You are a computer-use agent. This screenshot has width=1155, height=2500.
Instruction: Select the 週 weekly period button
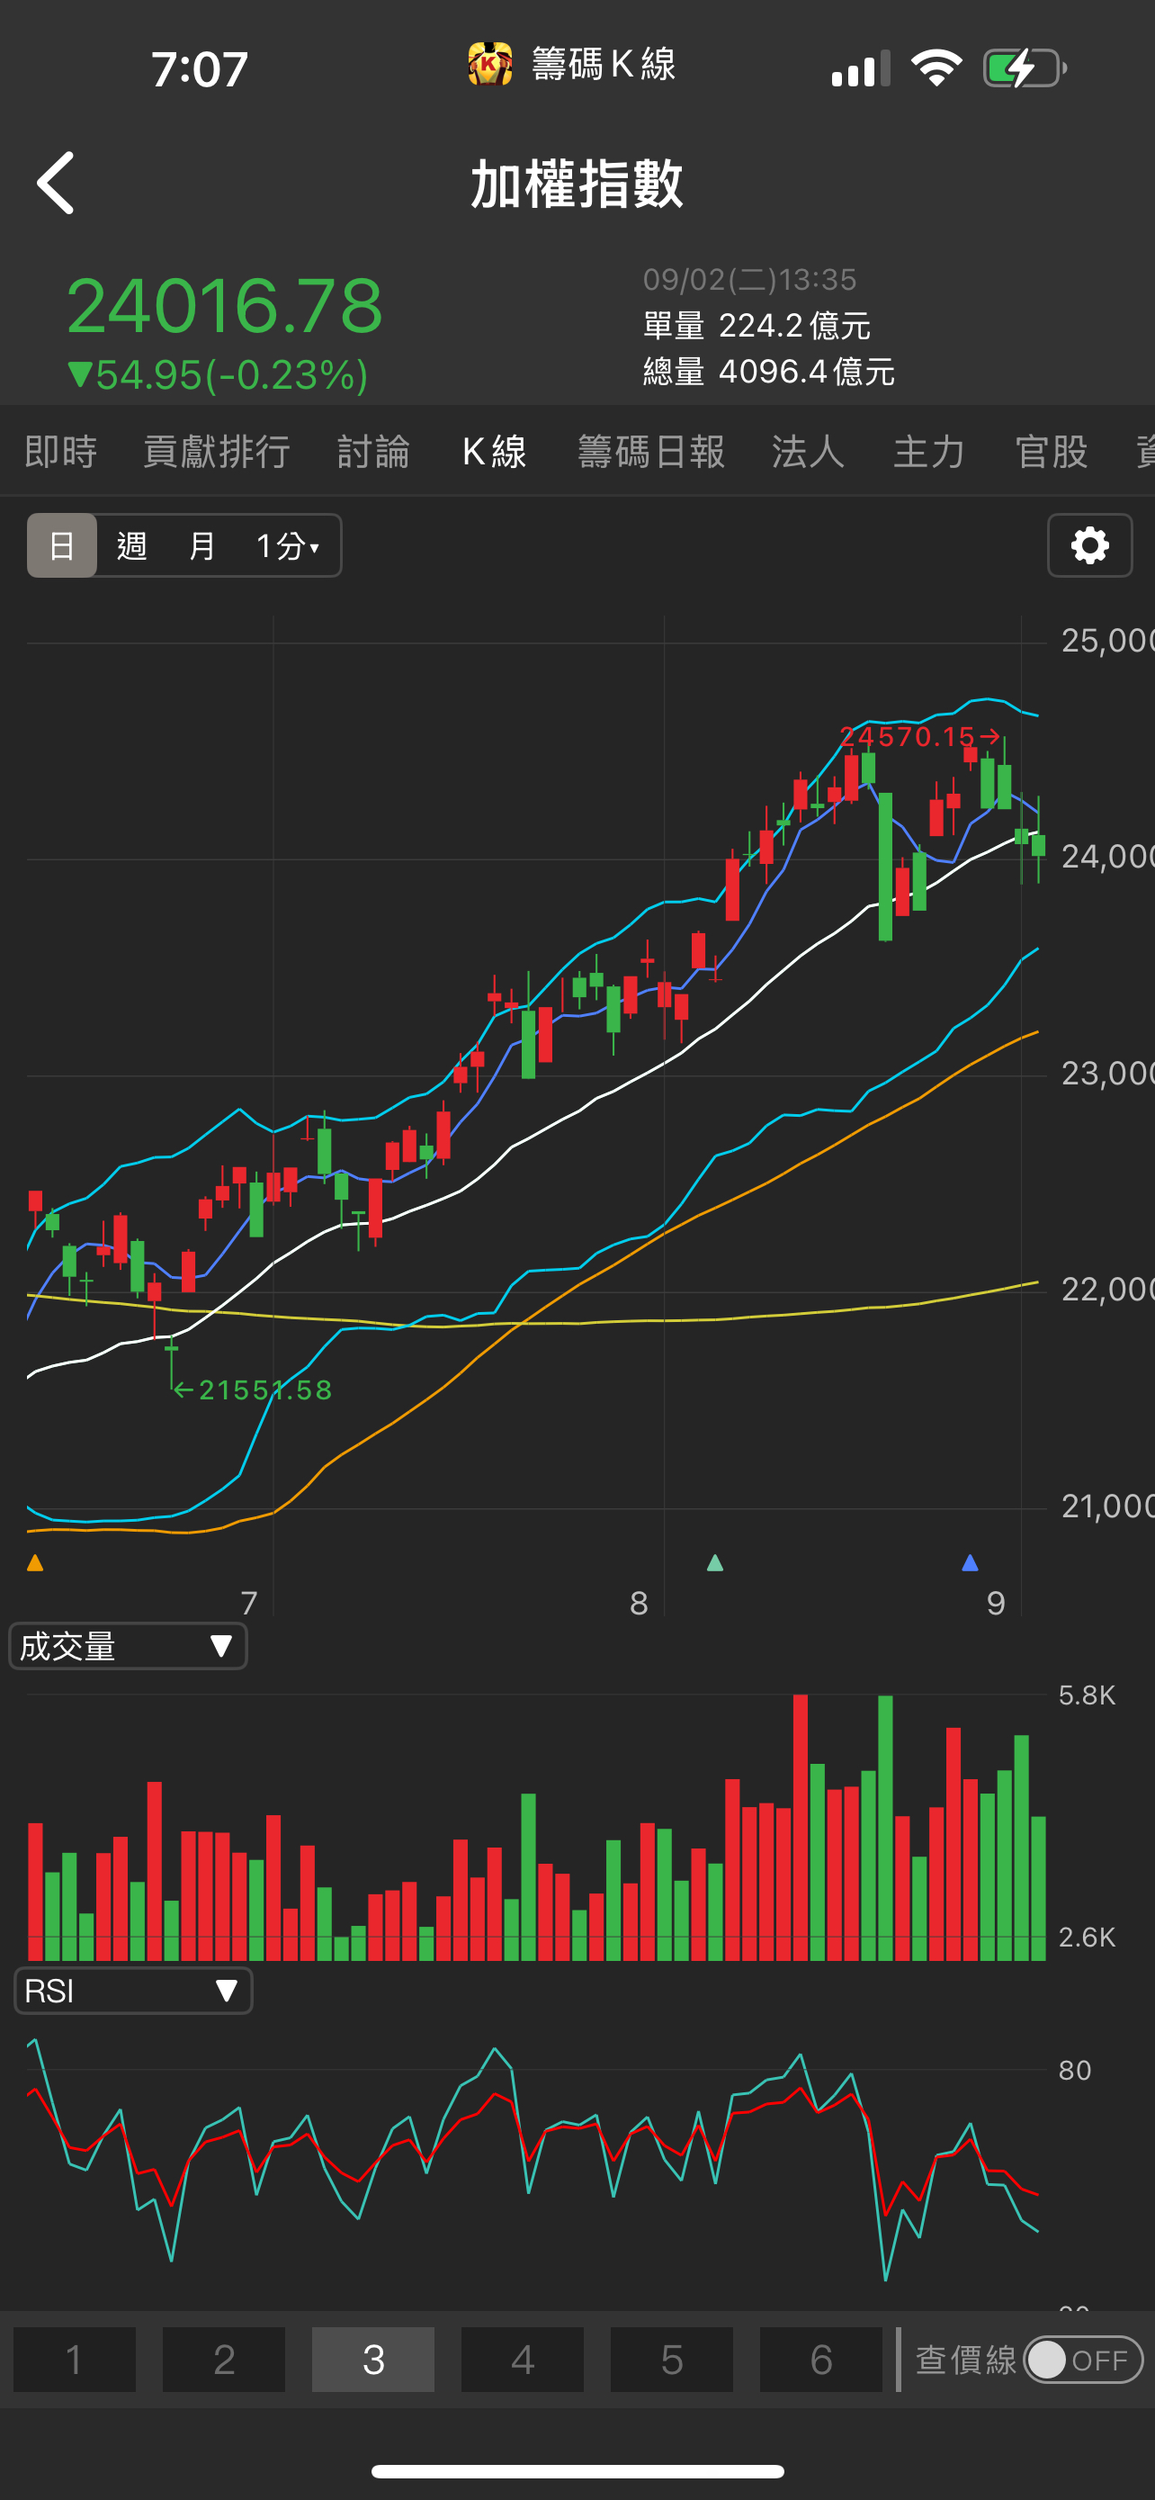132,545
